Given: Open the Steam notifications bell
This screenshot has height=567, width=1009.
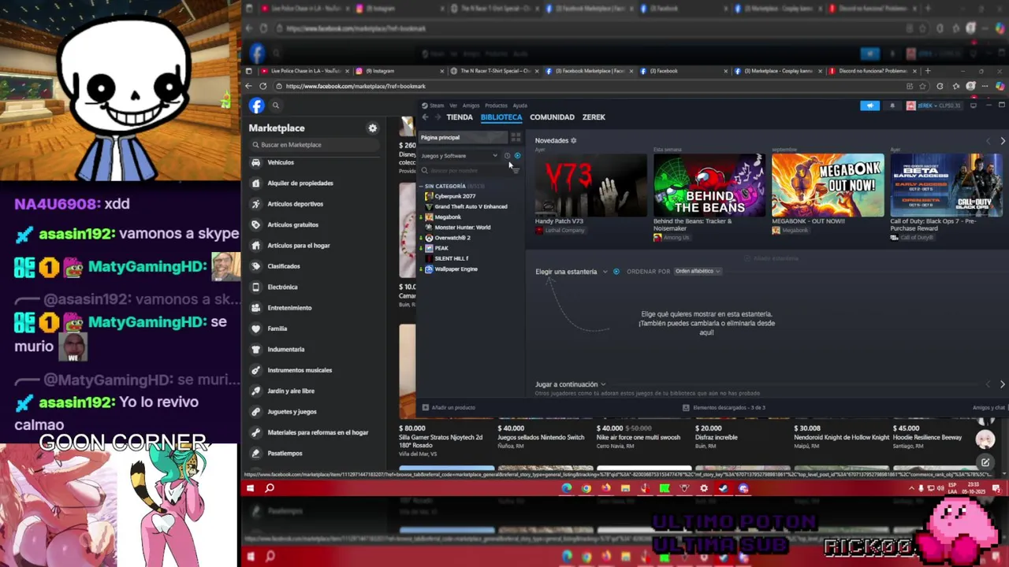Looking at the screenshot, I should 892,106.
